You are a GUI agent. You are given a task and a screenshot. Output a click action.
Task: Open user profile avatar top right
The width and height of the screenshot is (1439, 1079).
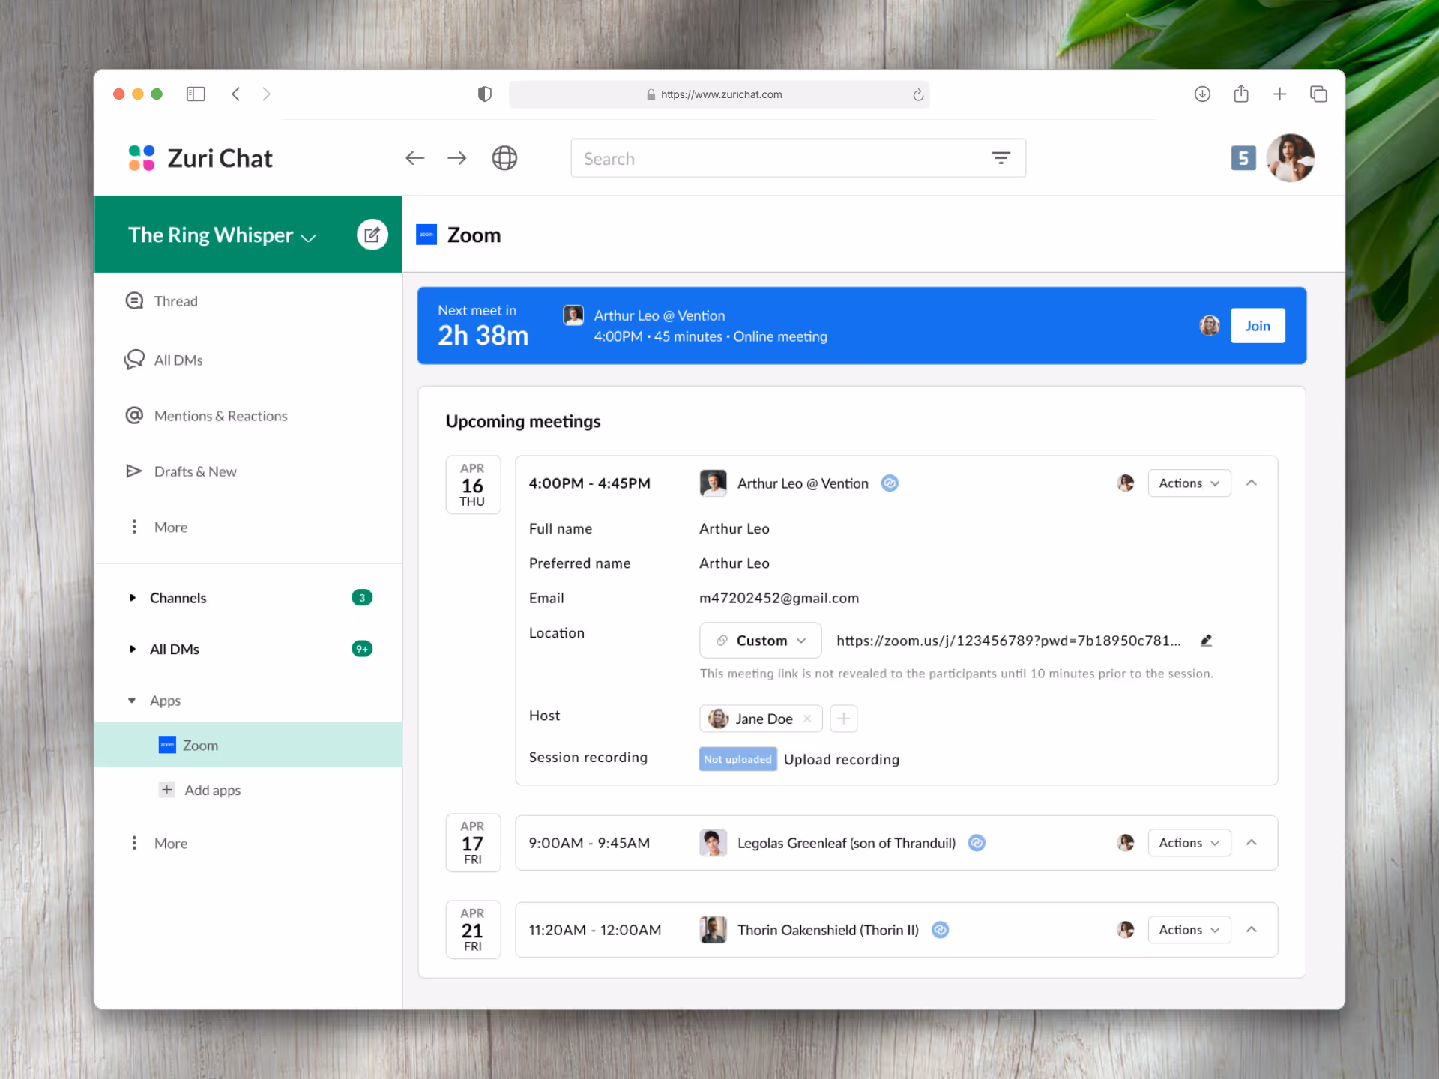[1290, 158]
